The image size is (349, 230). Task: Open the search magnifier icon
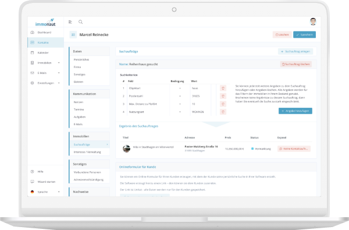(81, 22)
